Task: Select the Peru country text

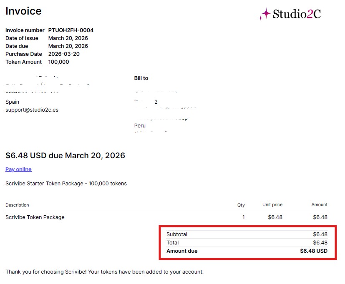Action: [x=140, y=126]
